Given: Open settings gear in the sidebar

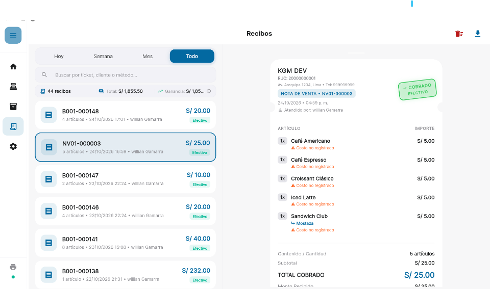Looking at the screenshot, I should (13, 146).
